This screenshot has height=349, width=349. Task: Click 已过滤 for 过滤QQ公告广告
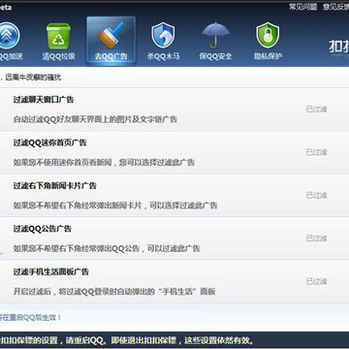tap(316, 238)
